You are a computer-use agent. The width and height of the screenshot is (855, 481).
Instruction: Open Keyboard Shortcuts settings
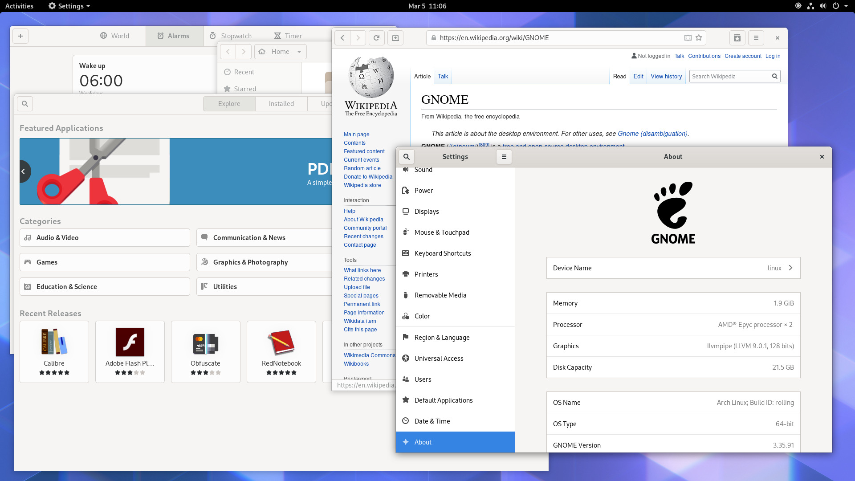(x=455, y=253)
